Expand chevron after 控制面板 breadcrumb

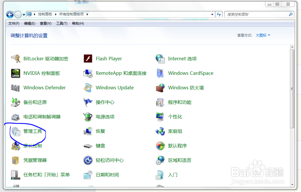click(x=56, y=14)
